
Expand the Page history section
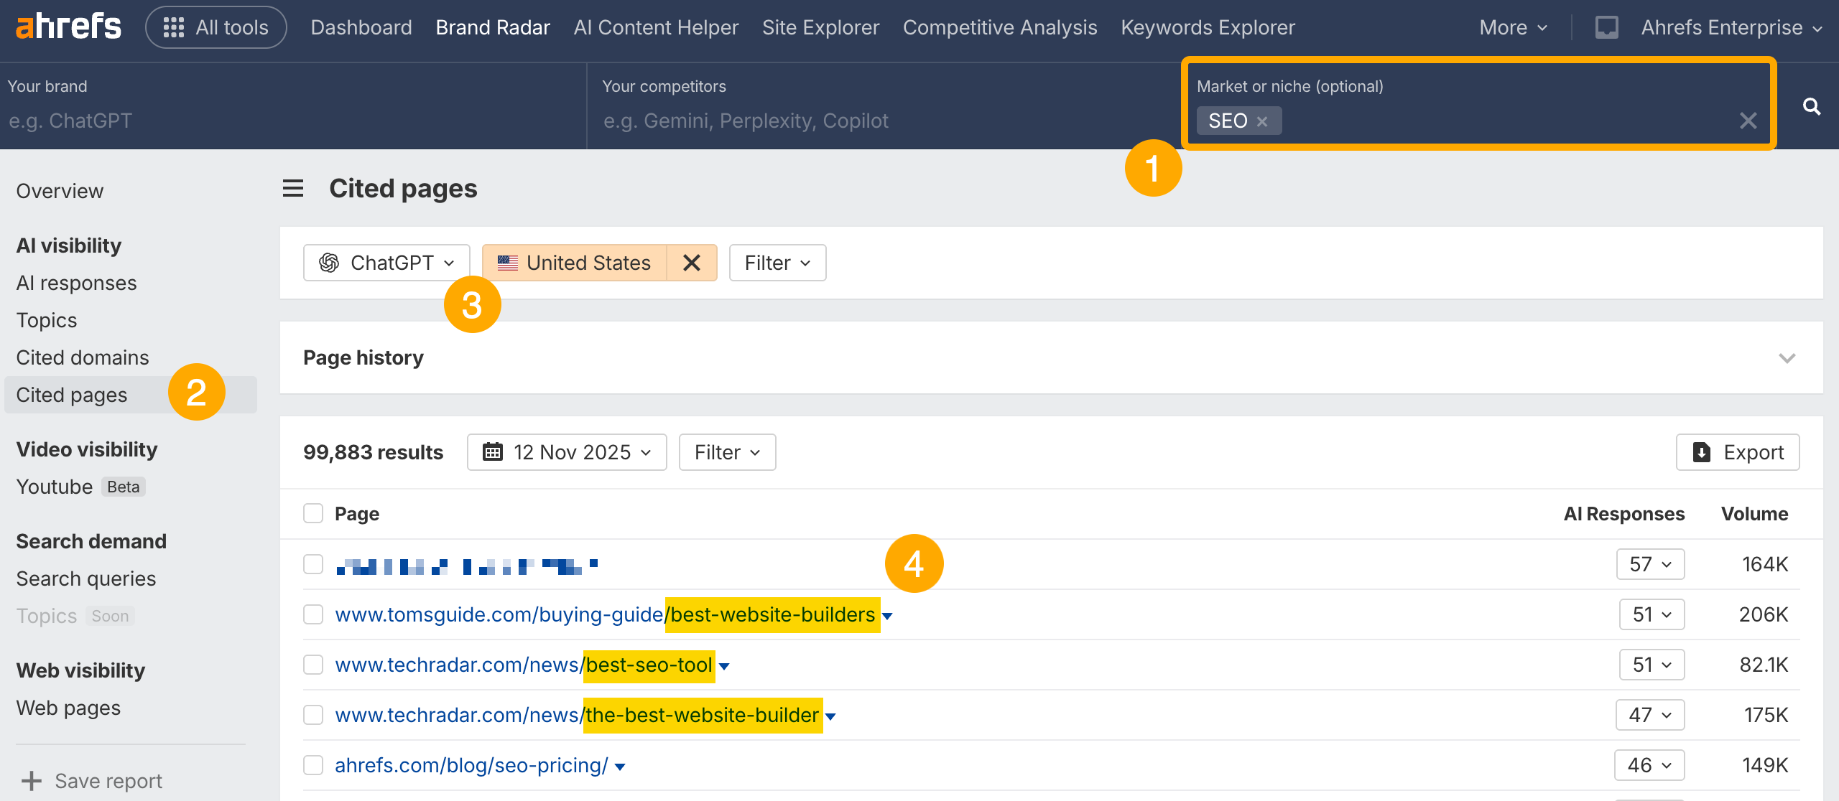pyautogui.click(x=1787, y=357)
